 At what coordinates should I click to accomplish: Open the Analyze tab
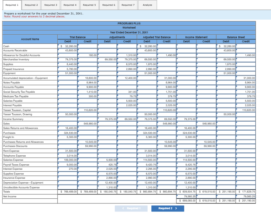pos(147,5)
